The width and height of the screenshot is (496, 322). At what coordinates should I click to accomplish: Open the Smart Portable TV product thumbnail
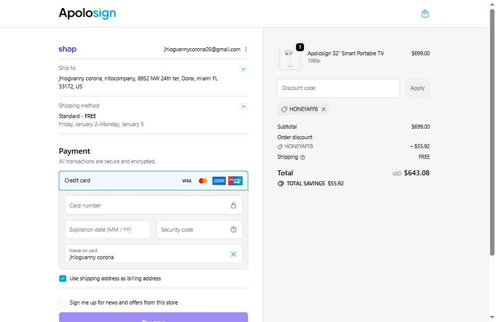tap(289, 58)
